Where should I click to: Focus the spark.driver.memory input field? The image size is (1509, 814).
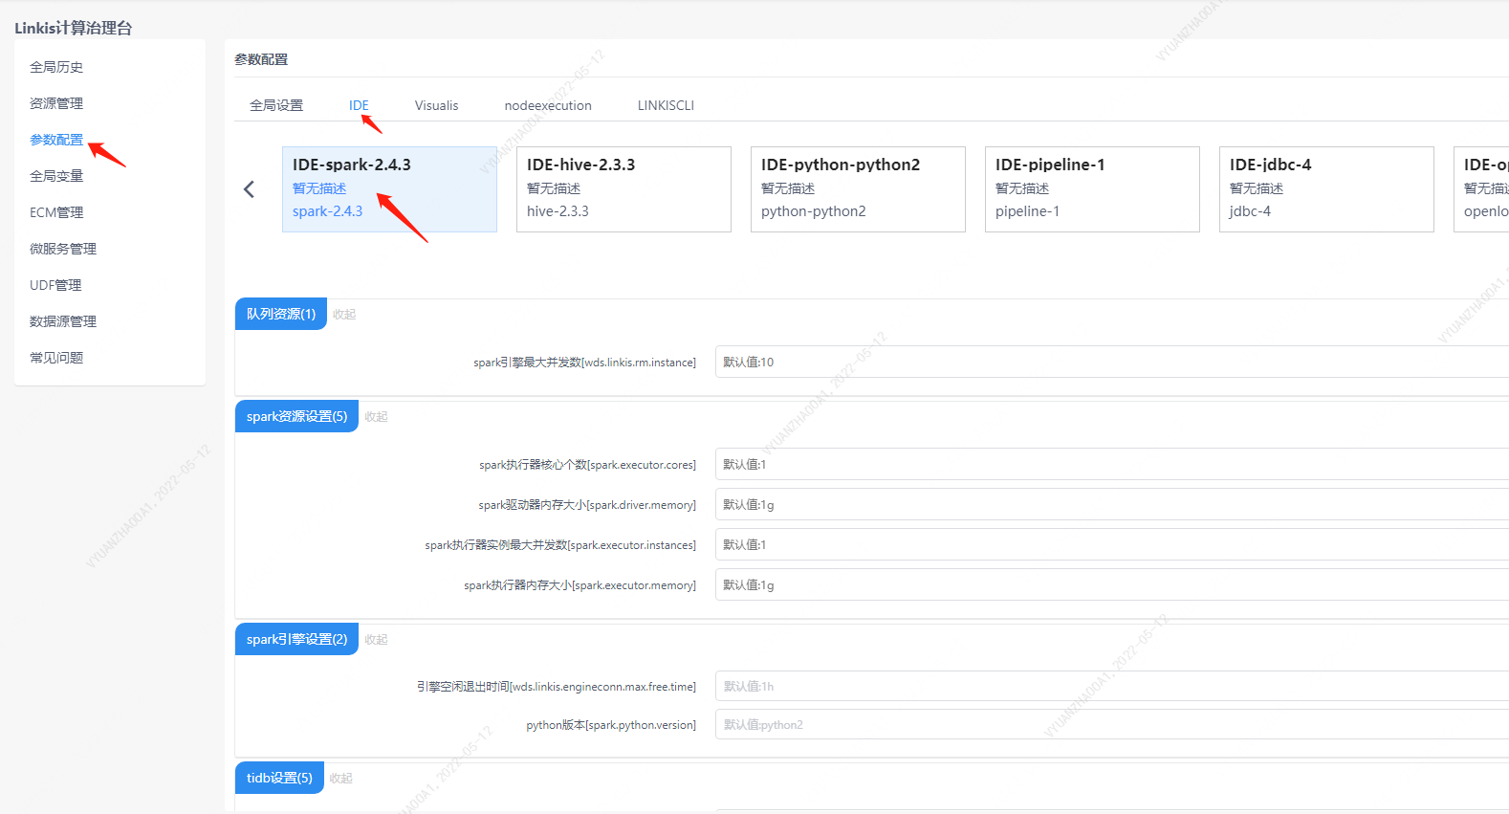(x=1109, y=504)
